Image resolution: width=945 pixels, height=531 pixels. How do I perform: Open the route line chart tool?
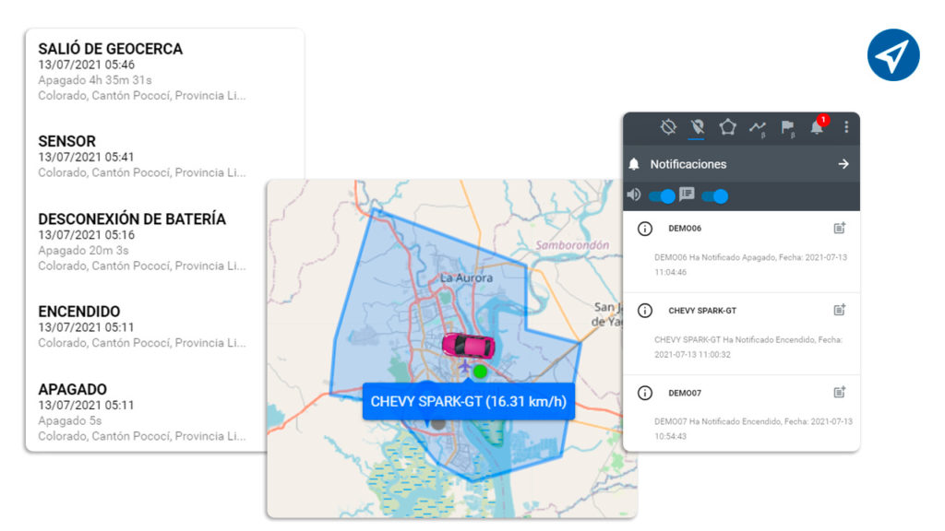[757, 127]
